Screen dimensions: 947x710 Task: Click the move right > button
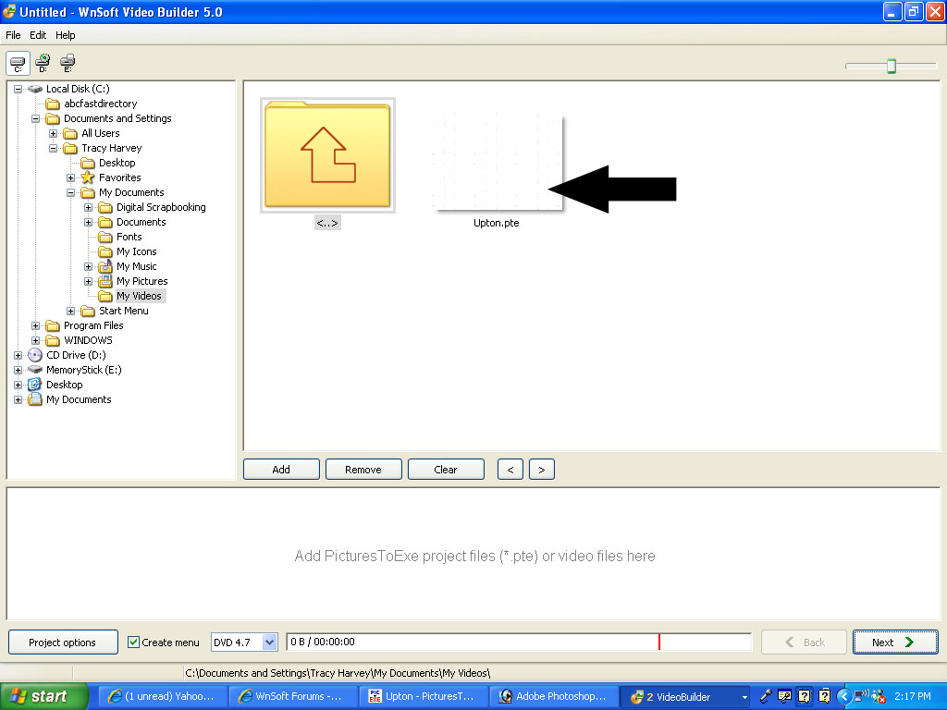click(x=542, y=469)
